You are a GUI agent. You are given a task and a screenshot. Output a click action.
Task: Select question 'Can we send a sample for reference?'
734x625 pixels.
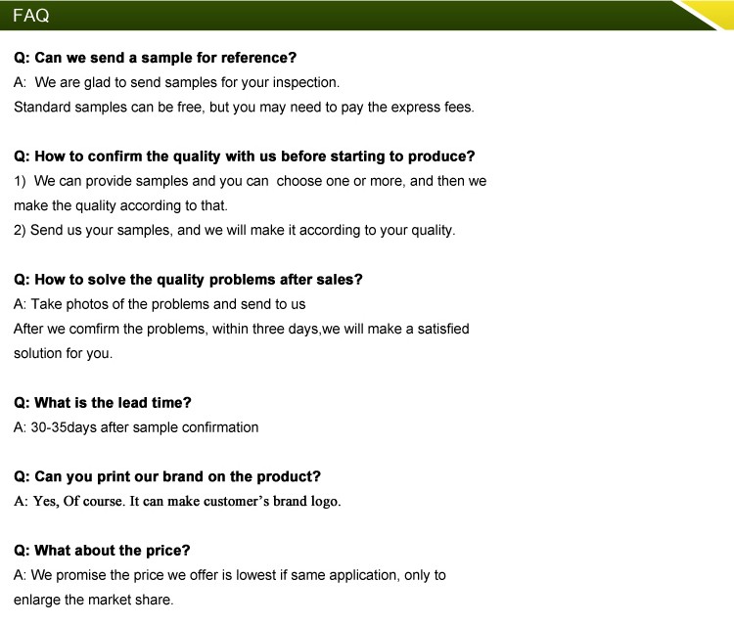point(156,58)
